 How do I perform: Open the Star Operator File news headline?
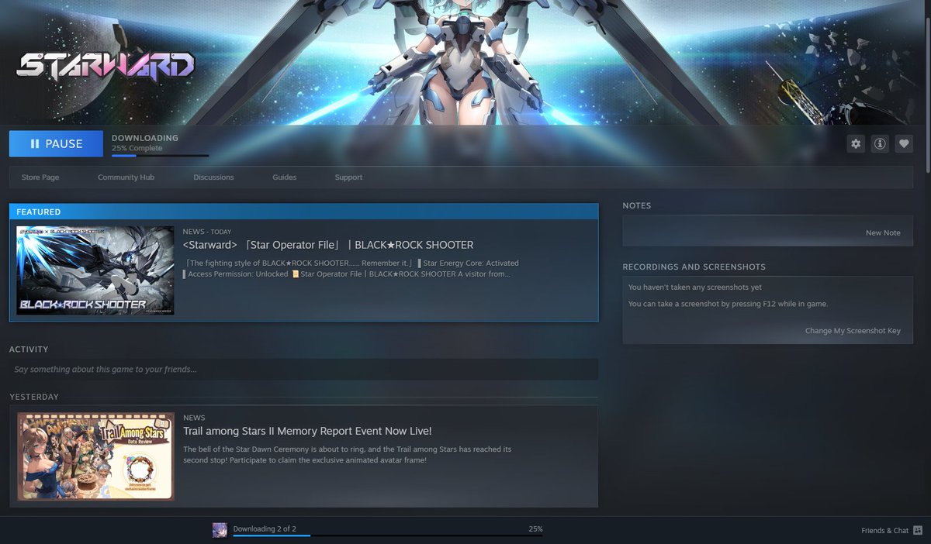click(328, 245)
